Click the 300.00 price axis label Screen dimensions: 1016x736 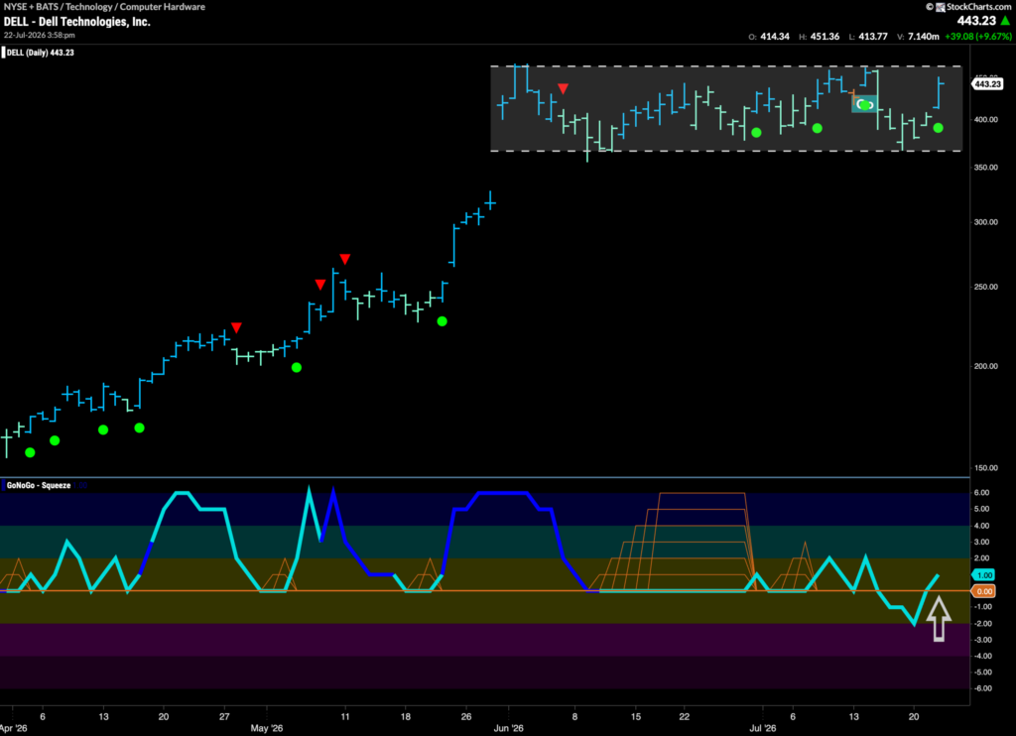(x=985, y=222)
